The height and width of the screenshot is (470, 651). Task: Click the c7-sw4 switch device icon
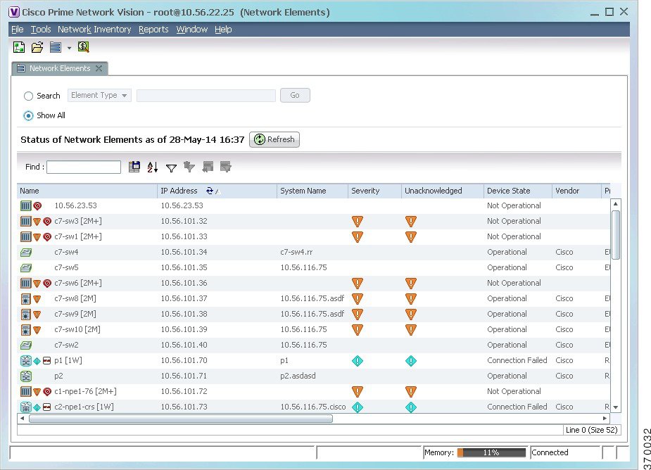[x=26, y=252]
